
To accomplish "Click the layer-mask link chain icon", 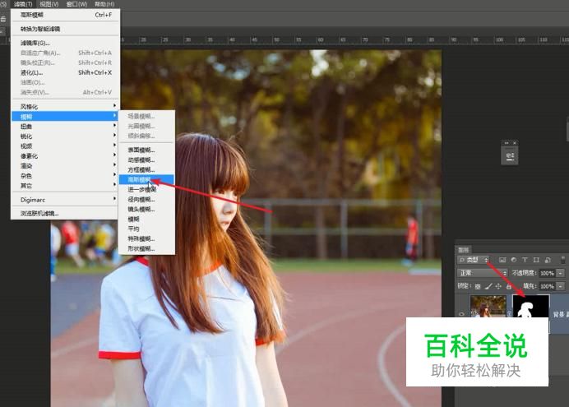I will click(x=509, y=313).
